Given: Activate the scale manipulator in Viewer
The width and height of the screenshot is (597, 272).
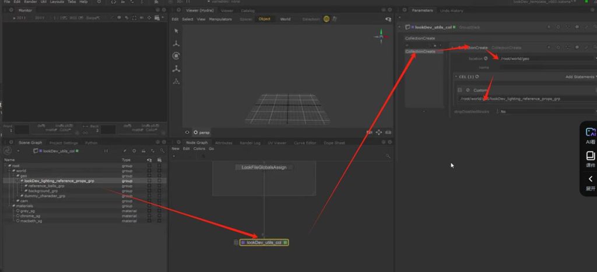Looking at the screenshot, I should (176, 69).
